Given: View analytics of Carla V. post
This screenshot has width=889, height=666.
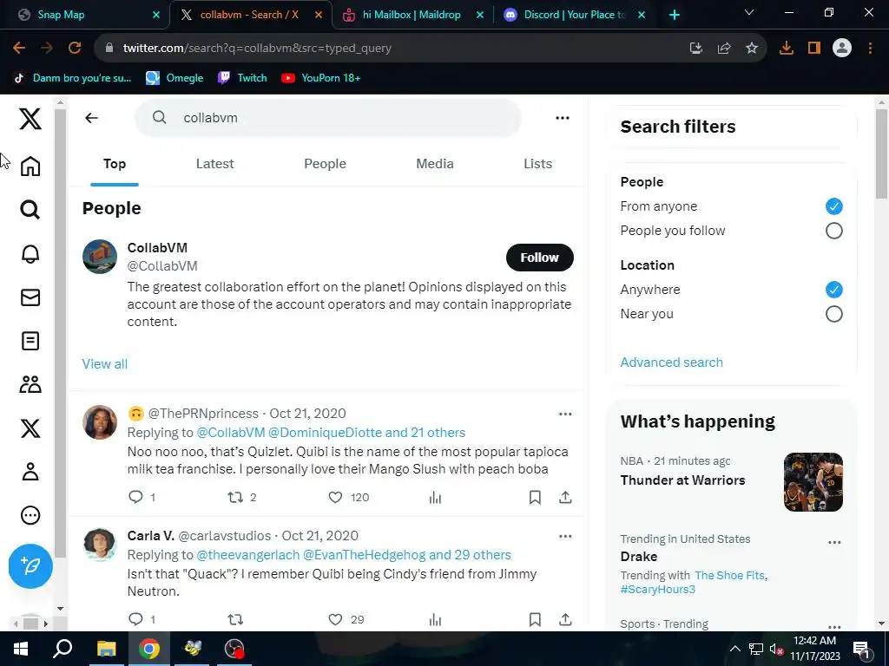Looking at the screenshot, I should click(x=435, y=619).
